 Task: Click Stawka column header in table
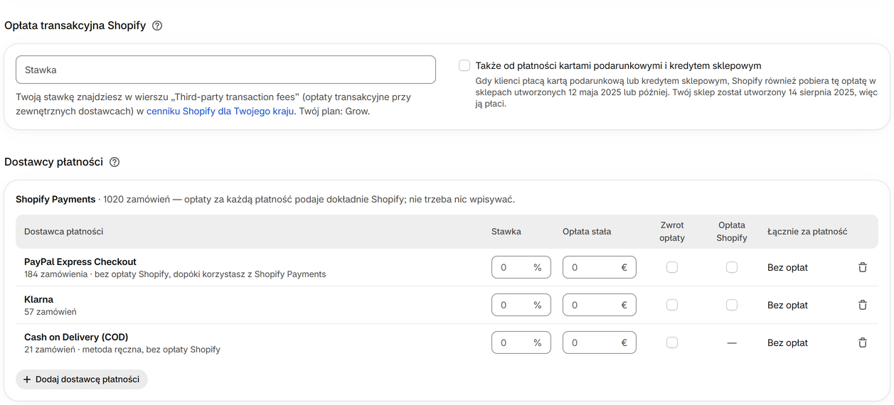coord(506,232)
